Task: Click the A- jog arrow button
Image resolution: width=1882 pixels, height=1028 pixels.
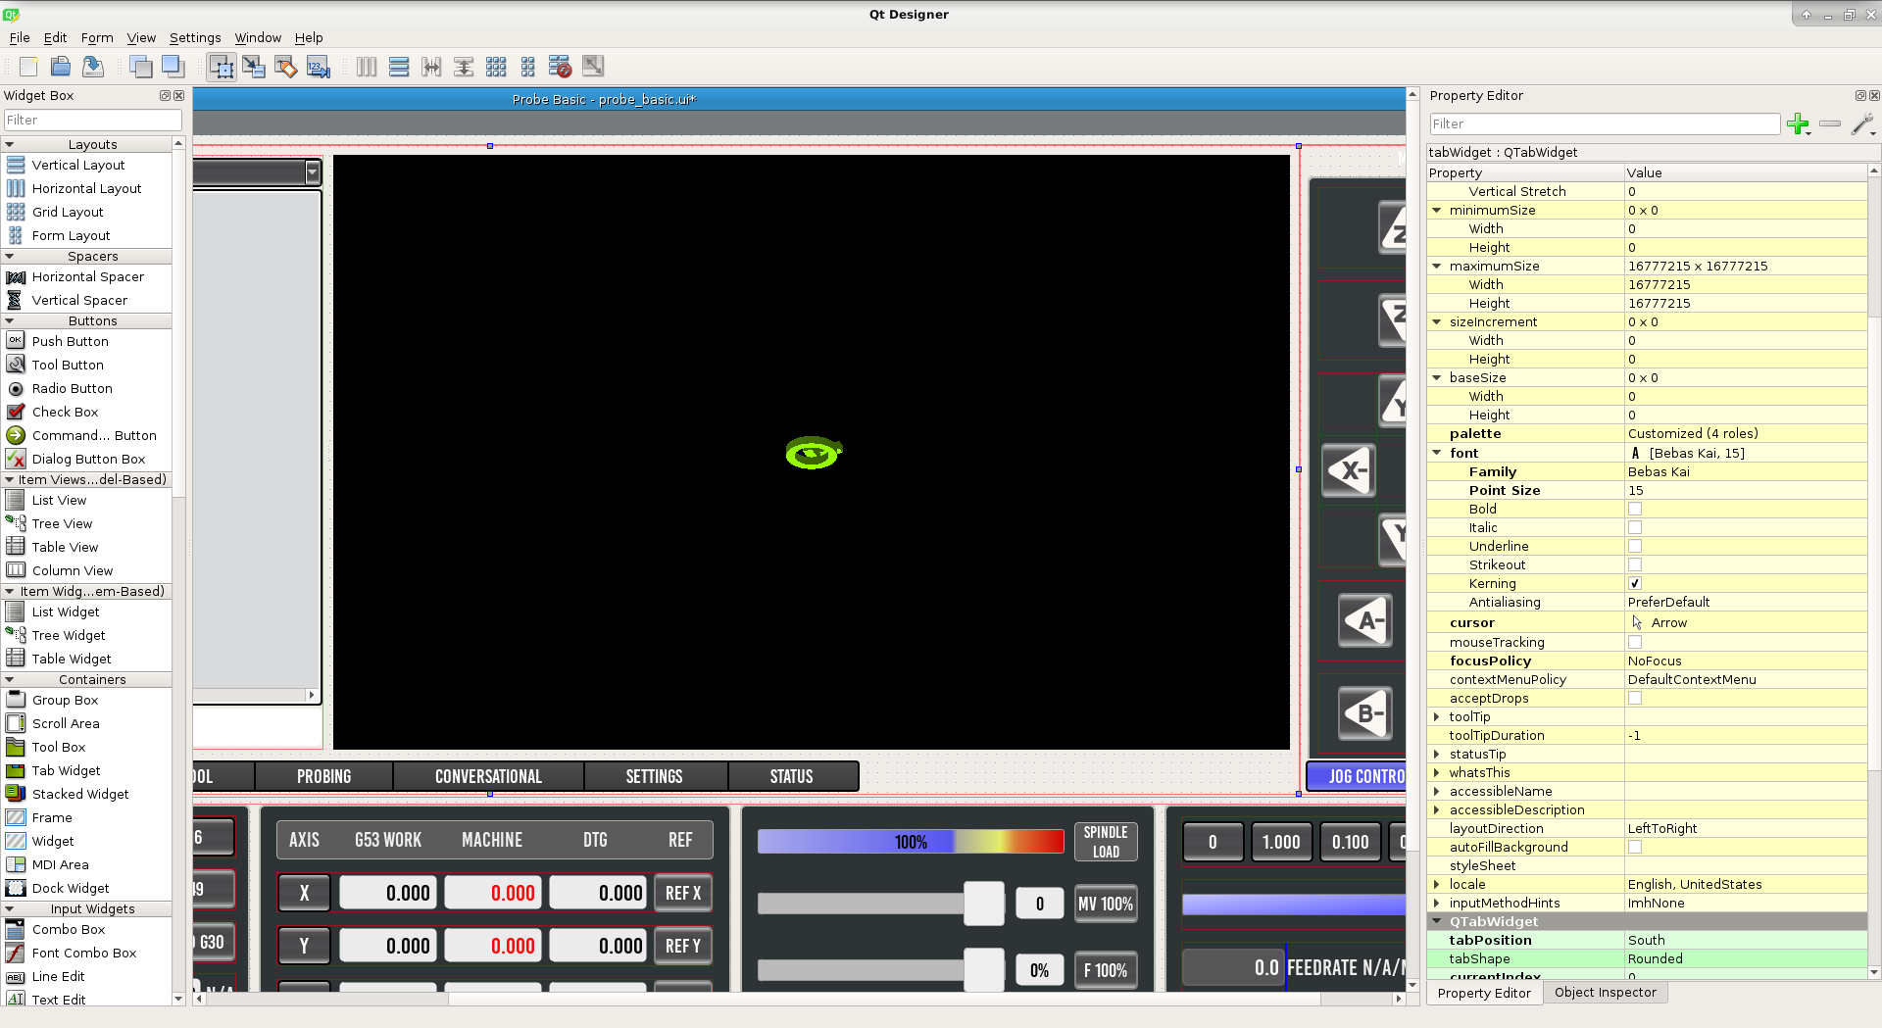Action: pos(1365,620)
